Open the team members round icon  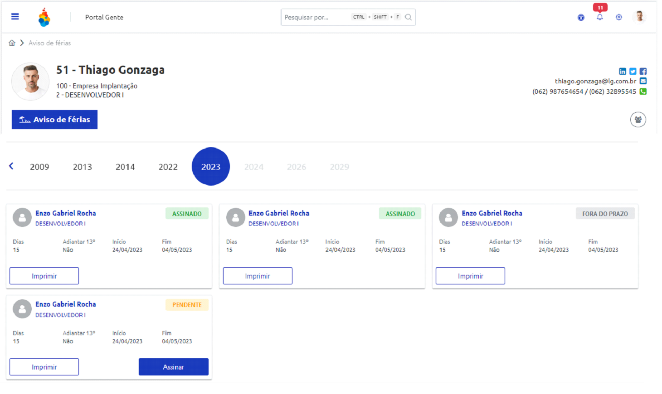pyautogui.click(x=638, y=120)
